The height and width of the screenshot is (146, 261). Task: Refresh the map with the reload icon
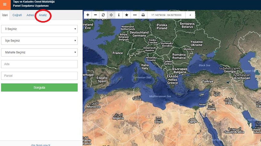click(103, 15)
